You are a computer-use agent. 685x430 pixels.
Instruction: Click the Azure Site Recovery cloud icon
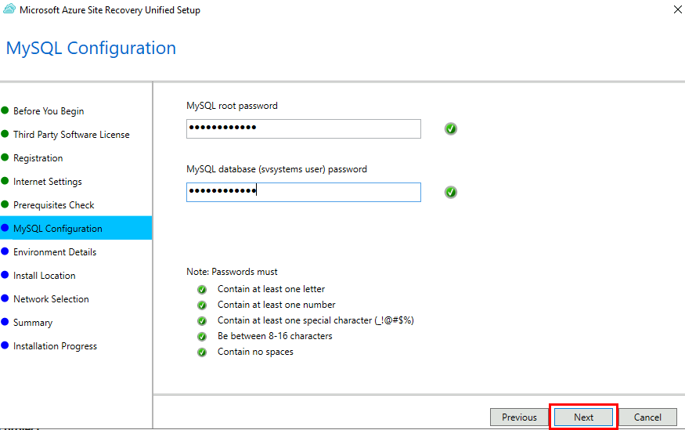click(9, 9)
